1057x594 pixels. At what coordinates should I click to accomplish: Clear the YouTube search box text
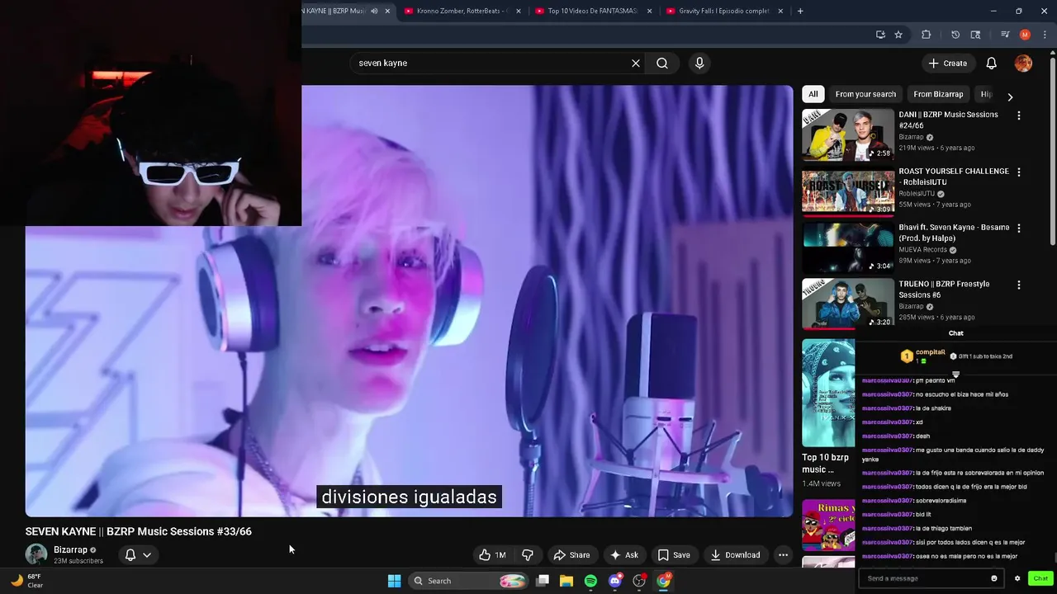pos(636,63)
